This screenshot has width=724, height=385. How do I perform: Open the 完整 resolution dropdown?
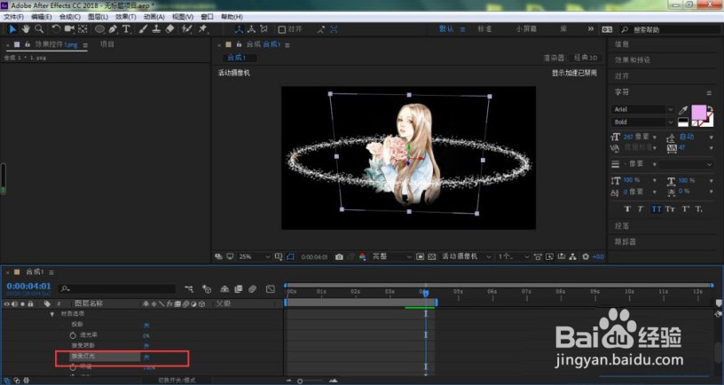[x=390, y=256]
